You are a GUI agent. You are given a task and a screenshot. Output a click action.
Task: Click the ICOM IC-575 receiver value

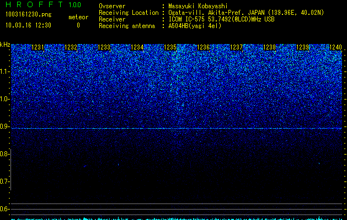221,19
